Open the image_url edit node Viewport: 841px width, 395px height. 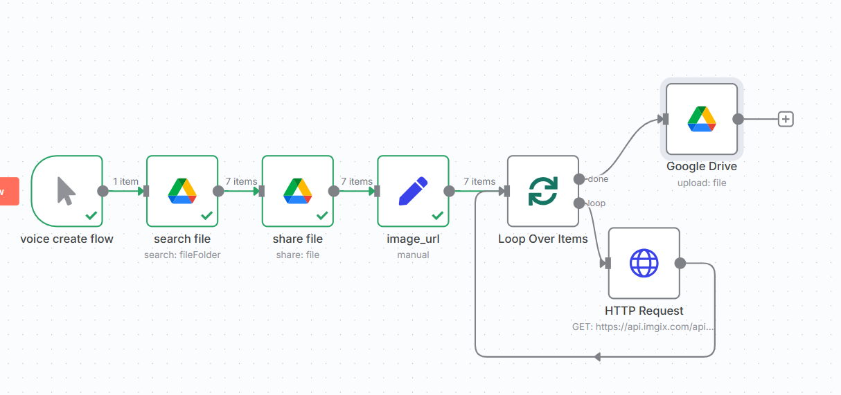coord(413,191)
